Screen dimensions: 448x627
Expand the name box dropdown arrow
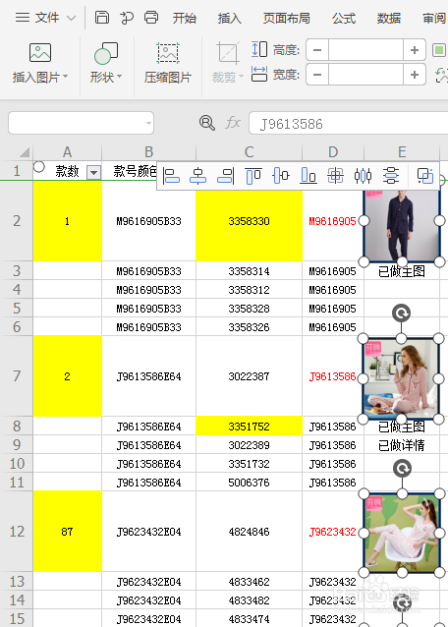[x=148, y=123]
